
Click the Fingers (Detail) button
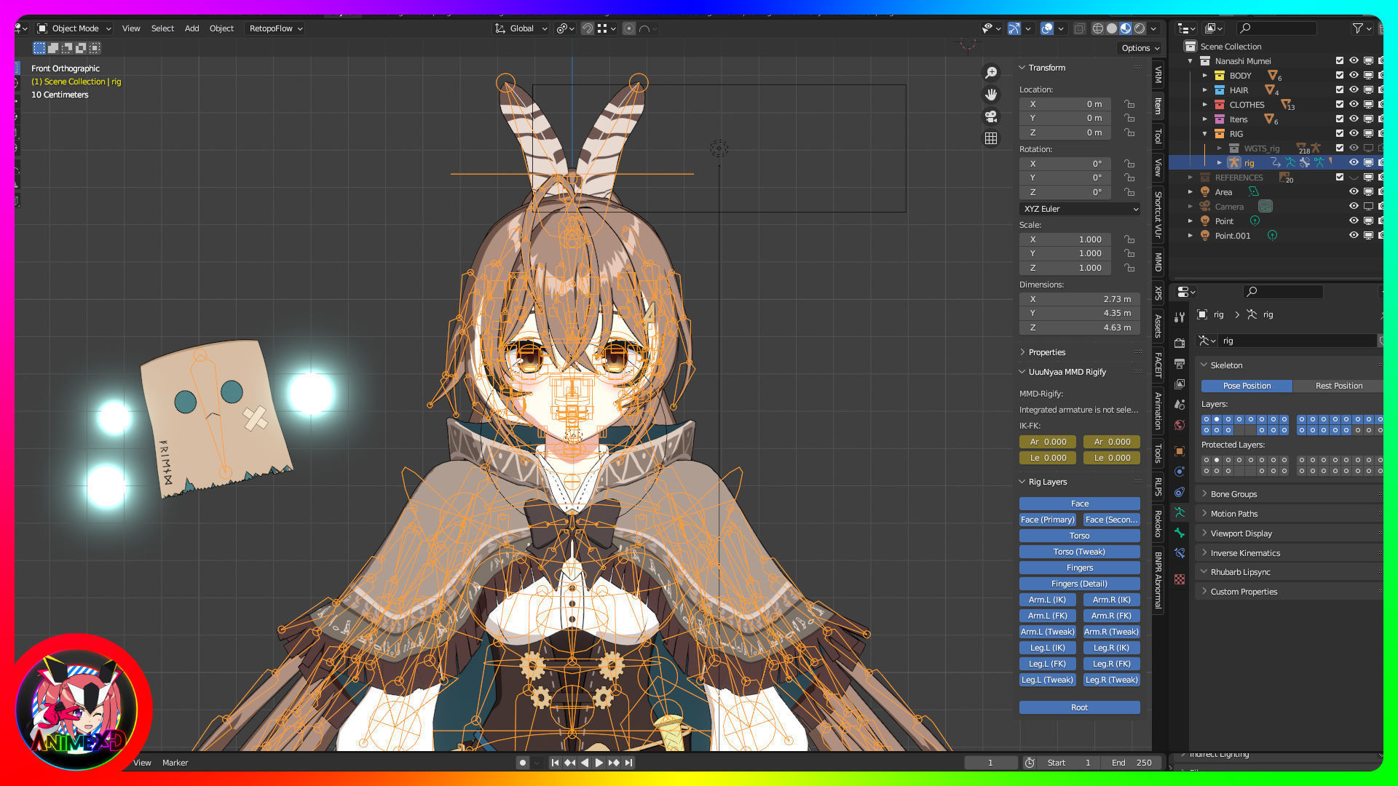click(1080, 584)
